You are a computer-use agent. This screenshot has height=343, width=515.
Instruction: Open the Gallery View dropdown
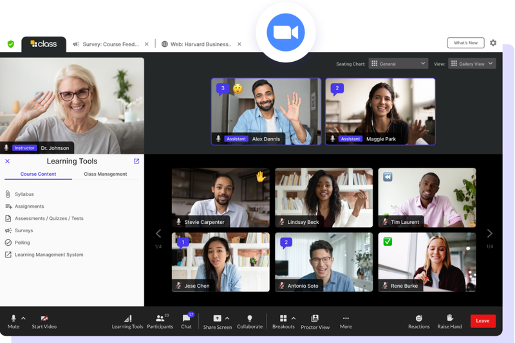click(472, 64)
